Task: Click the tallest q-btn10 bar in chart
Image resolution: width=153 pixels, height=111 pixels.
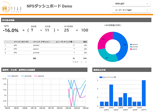Action: click(144, 93)
